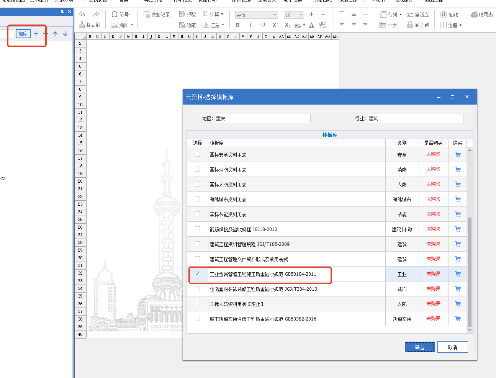Check the 国标消防资料用表 checkbox
The width and height of the screenshot is (496, 378).
pos(197,169)
